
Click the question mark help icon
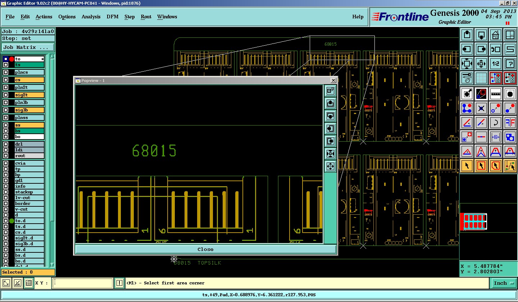(x=510, y=64)
